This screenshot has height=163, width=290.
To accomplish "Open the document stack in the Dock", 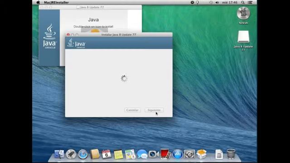I will pos(219,154).
